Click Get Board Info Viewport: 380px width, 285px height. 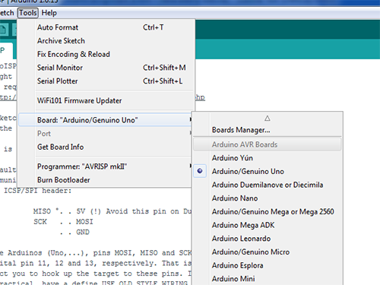click(105, 147)
